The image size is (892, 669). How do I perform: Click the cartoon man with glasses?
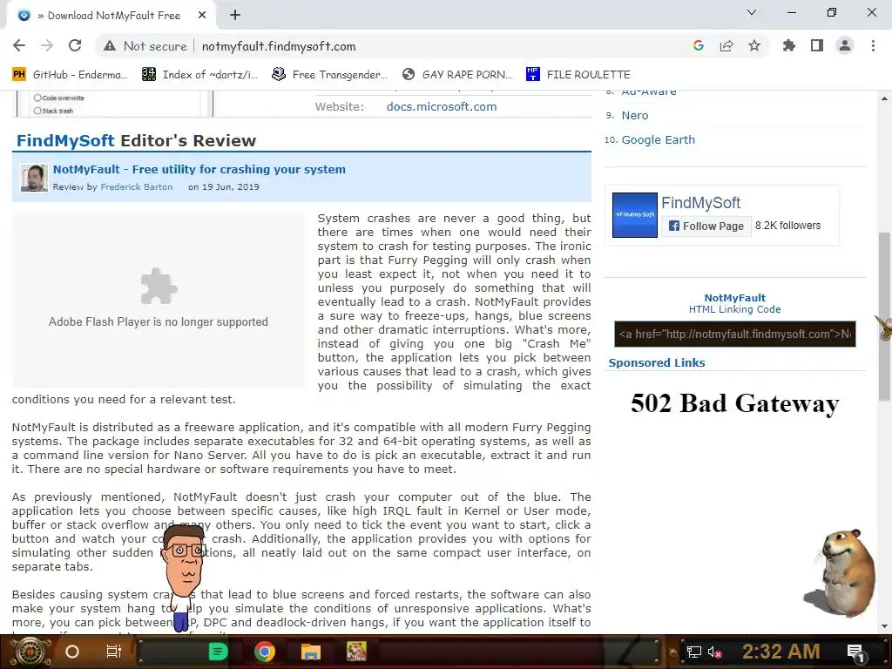(183, 578)
